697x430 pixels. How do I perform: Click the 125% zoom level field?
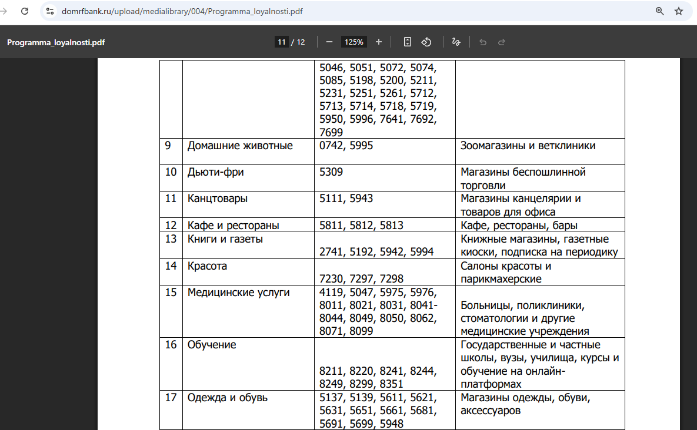[x=354, y=42]
